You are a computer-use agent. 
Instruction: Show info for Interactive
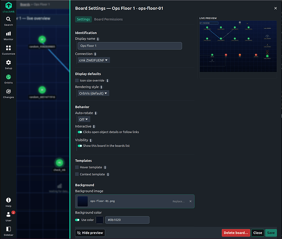point(94,126)
